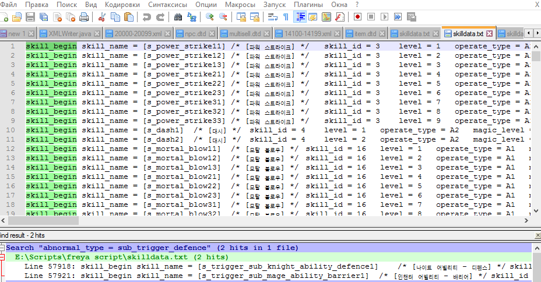Close the npc.dtd tab

tap(213, 34)
